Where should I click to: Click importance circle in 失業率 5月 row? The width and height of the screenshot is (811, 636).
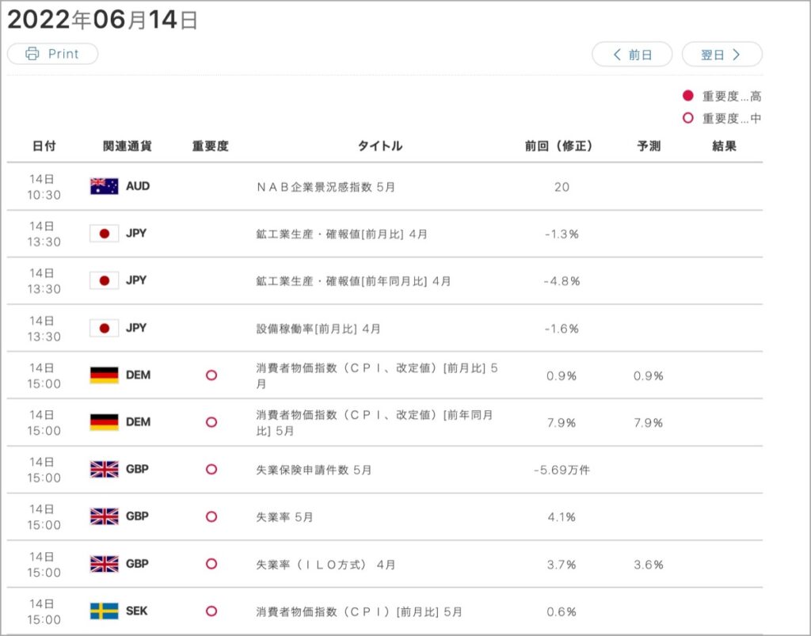coord(211,516)
